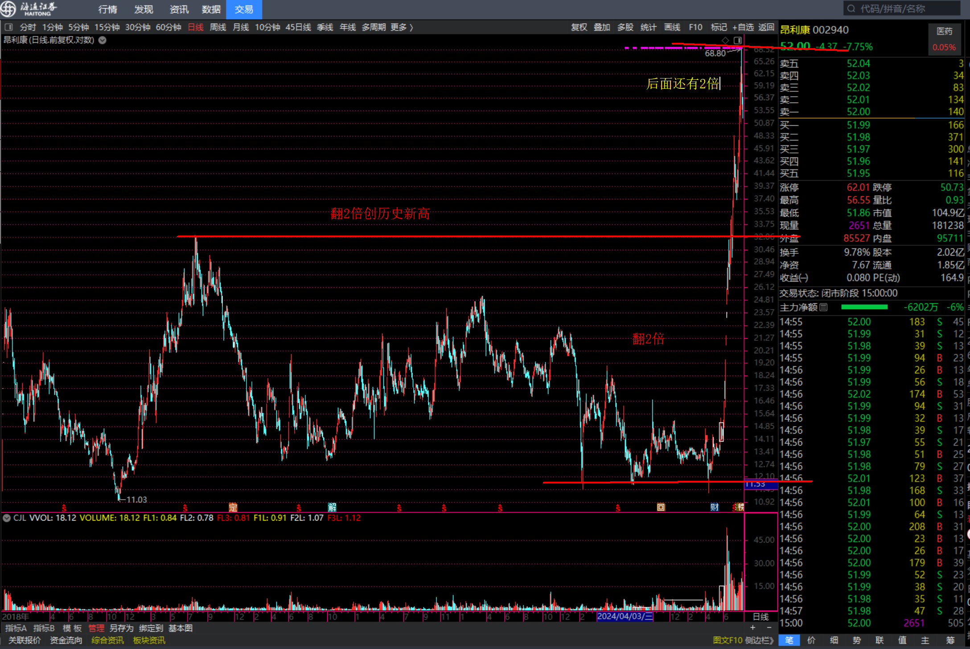Zoom out chart with minus icon

[x=769, y=628]
